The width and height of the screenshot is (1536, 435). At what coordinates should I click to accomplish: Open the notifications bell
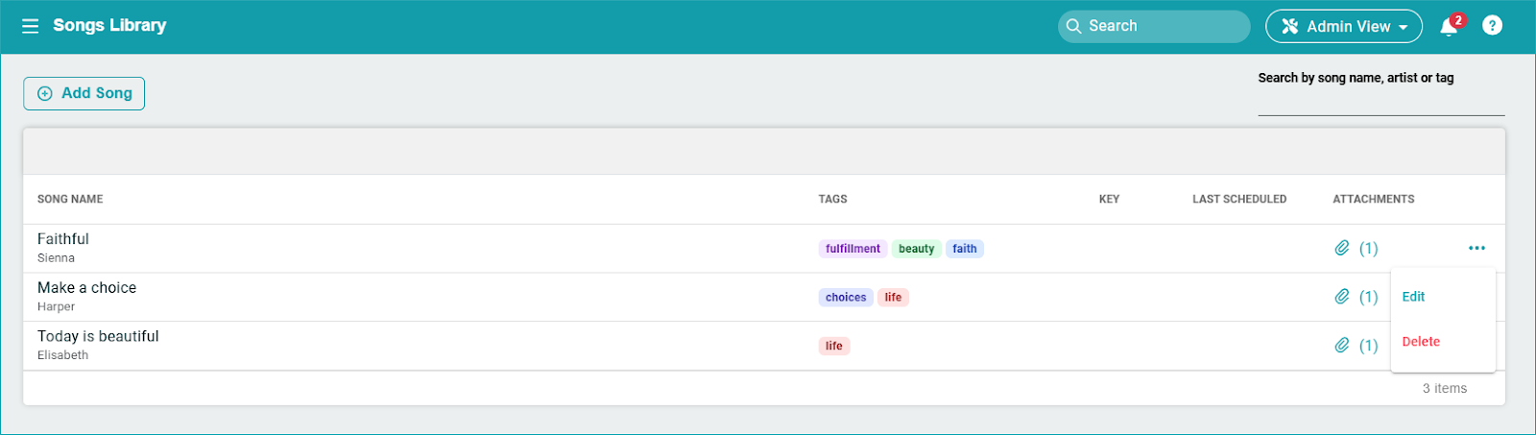coord(1449,27)
